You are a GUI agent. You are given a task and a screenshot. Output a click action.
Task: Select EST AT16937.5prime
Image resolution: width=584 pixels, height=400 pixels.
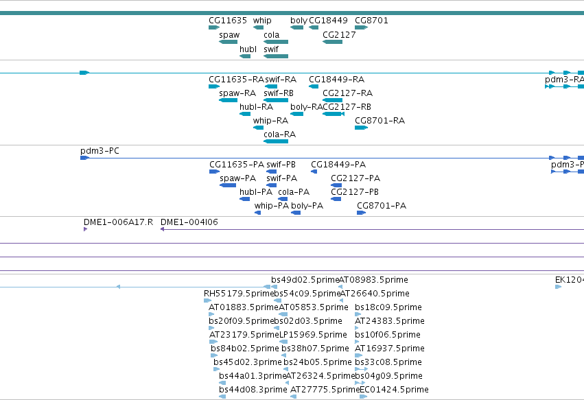pos(359,355)
